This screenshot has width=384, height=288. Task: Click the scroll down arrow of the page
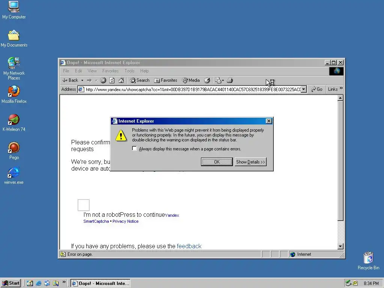click(x=340, y=246)
